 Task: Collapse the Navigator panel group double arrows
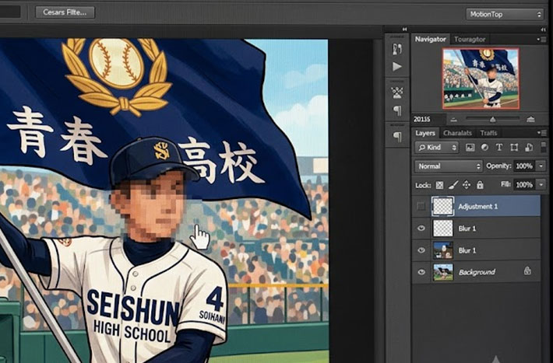pyautogui.click(x=543, y=30)
